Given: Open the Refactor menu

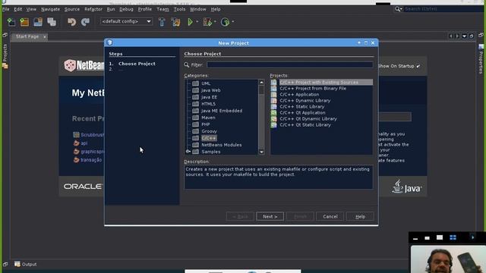Looking at the screenshot, I should point(93,9).
